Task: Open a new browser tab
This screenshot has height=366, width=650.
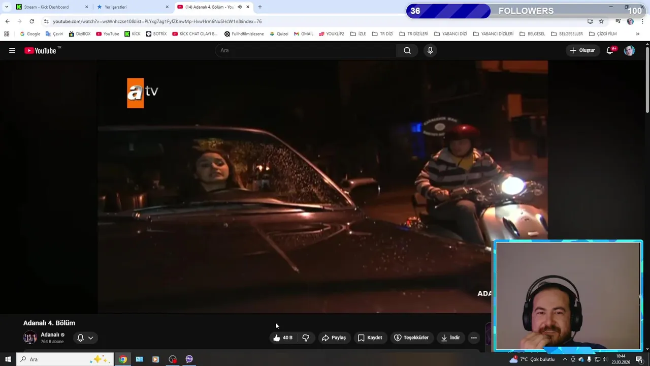Action: [260, 7]
